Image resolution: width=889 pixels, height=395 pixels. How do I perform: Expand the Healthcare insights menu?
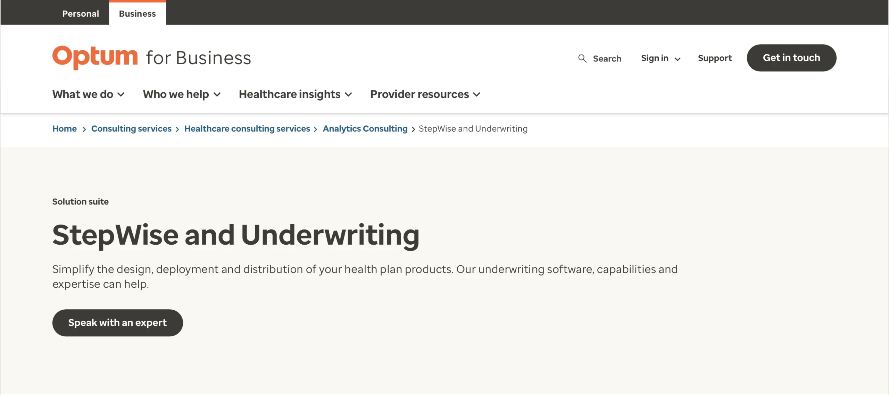[x=296, y=94]
